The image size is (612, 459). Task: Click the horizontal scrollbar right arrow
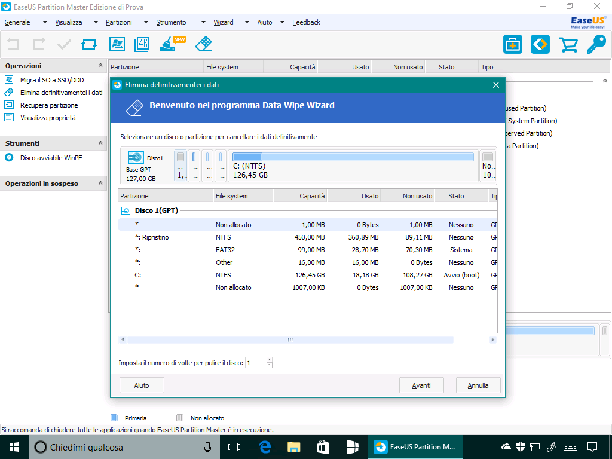(x=492, y=339)
